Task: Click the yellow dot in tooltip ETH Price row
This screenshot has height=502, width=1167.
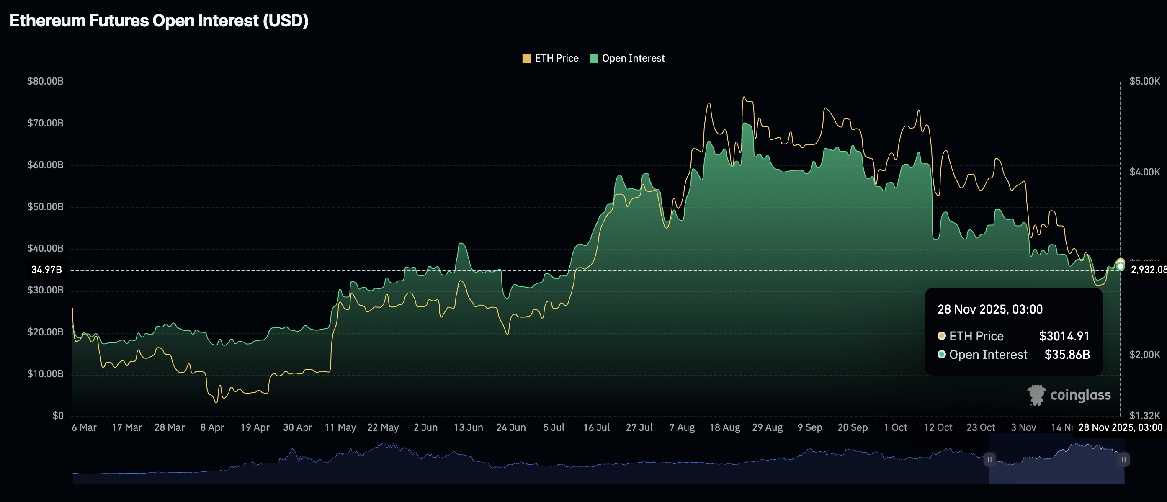Action: [941, 336]
